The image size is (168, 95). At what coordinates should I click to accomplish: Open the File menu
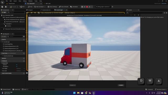coord(7,1)
